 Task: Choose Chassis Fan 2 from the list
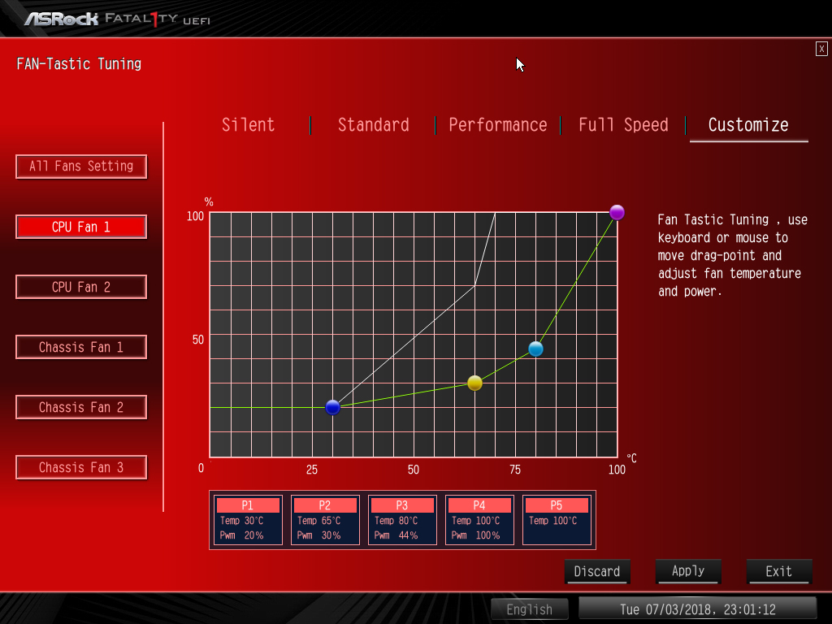[81, 407]
